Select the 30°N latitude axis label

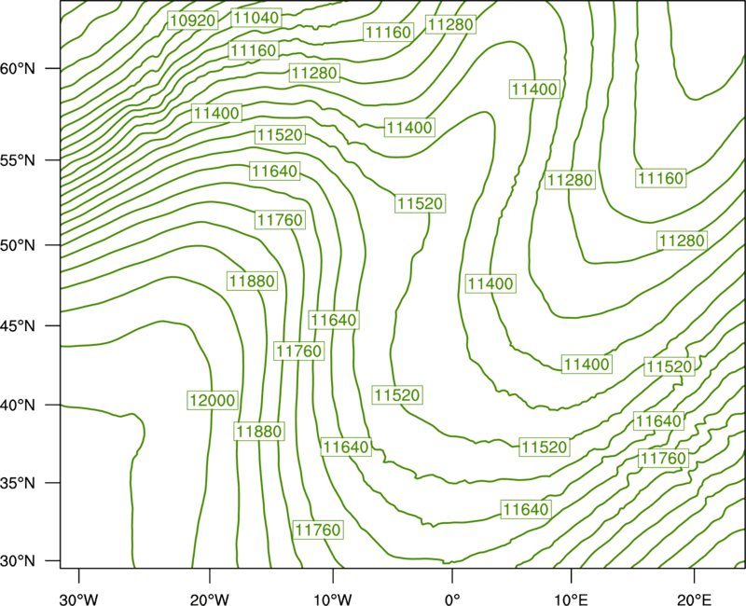pyautogui.click(x=18, y=561)
